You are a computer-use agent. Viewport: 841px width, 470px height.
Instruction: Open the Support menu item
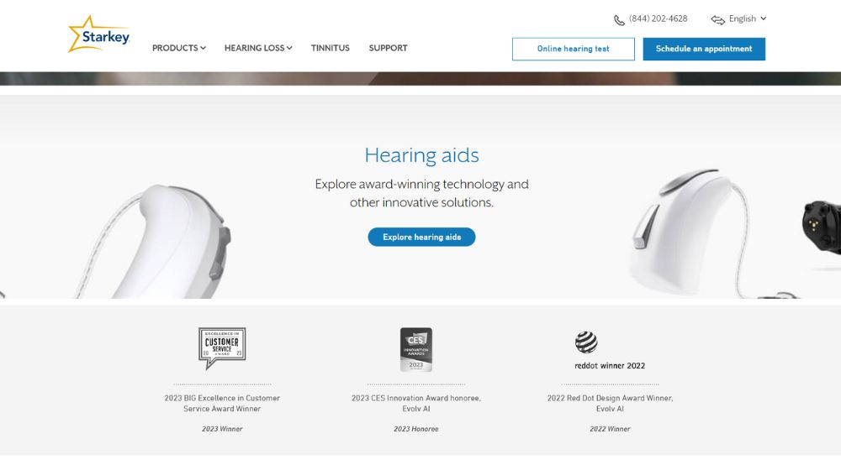(x=388, y=48)
